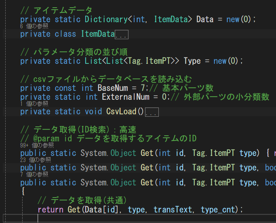Click the BaseNum constant name
The width and height of the screenshot is (276, 223).
[x=113, y=88]
